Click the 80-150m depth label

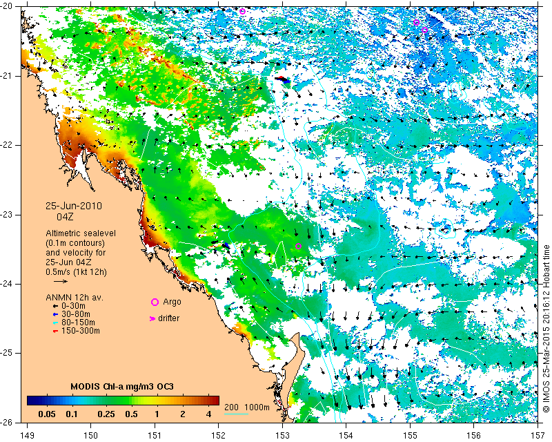[x=78, y=323]
